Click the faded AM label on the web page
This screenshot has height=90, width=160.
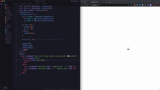tap(128, 47)
